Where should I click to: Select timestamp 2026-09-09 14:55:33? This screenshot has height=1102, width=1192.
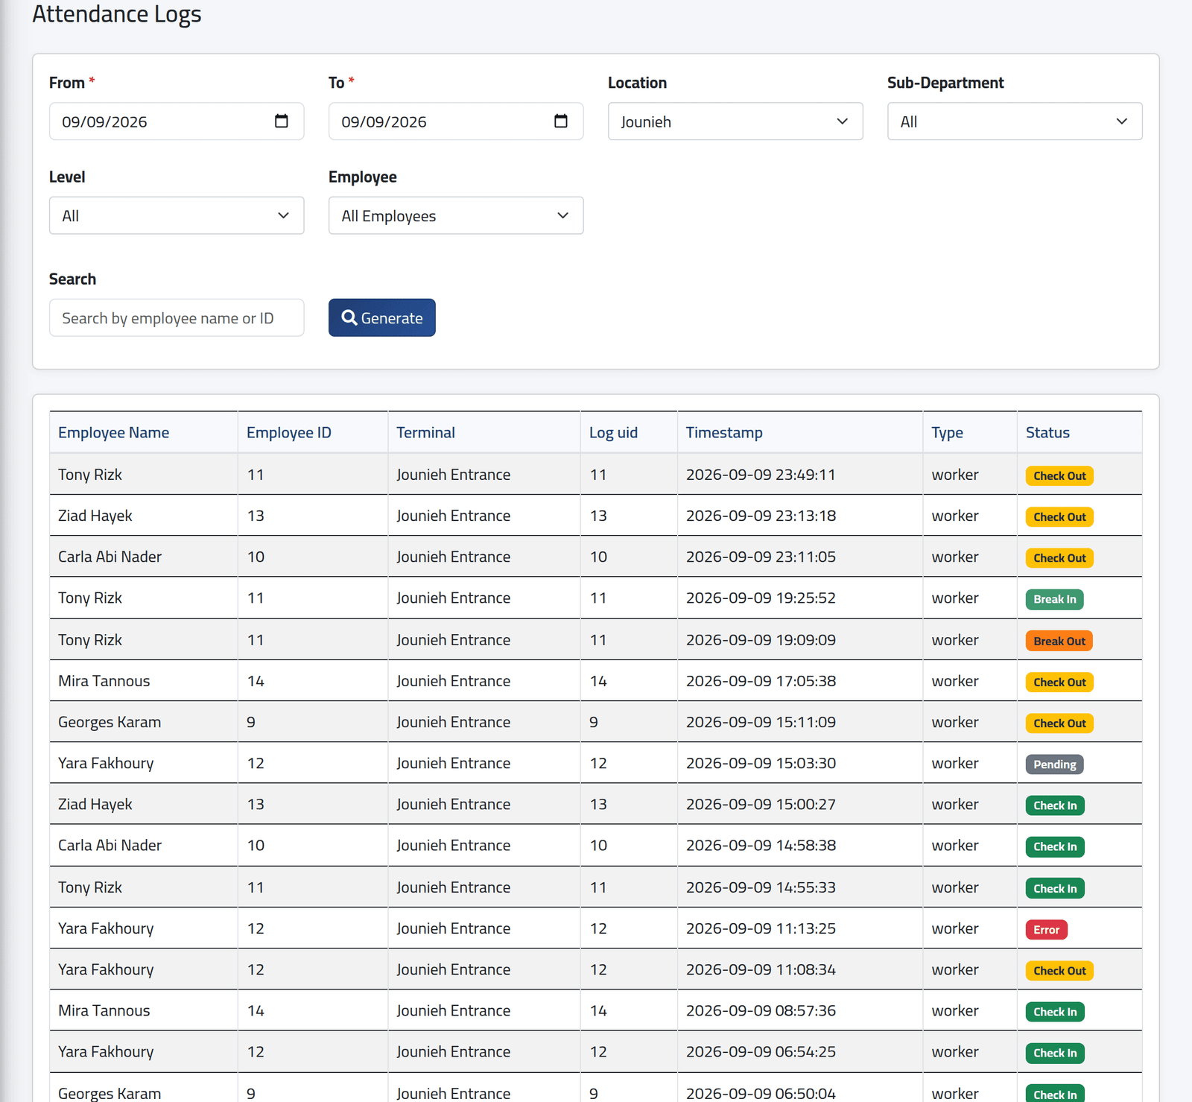[x=761, y=887]
